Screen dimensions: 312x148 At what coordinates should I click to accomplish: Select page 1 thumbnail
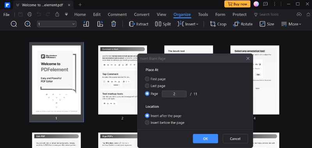click(57, 80)
